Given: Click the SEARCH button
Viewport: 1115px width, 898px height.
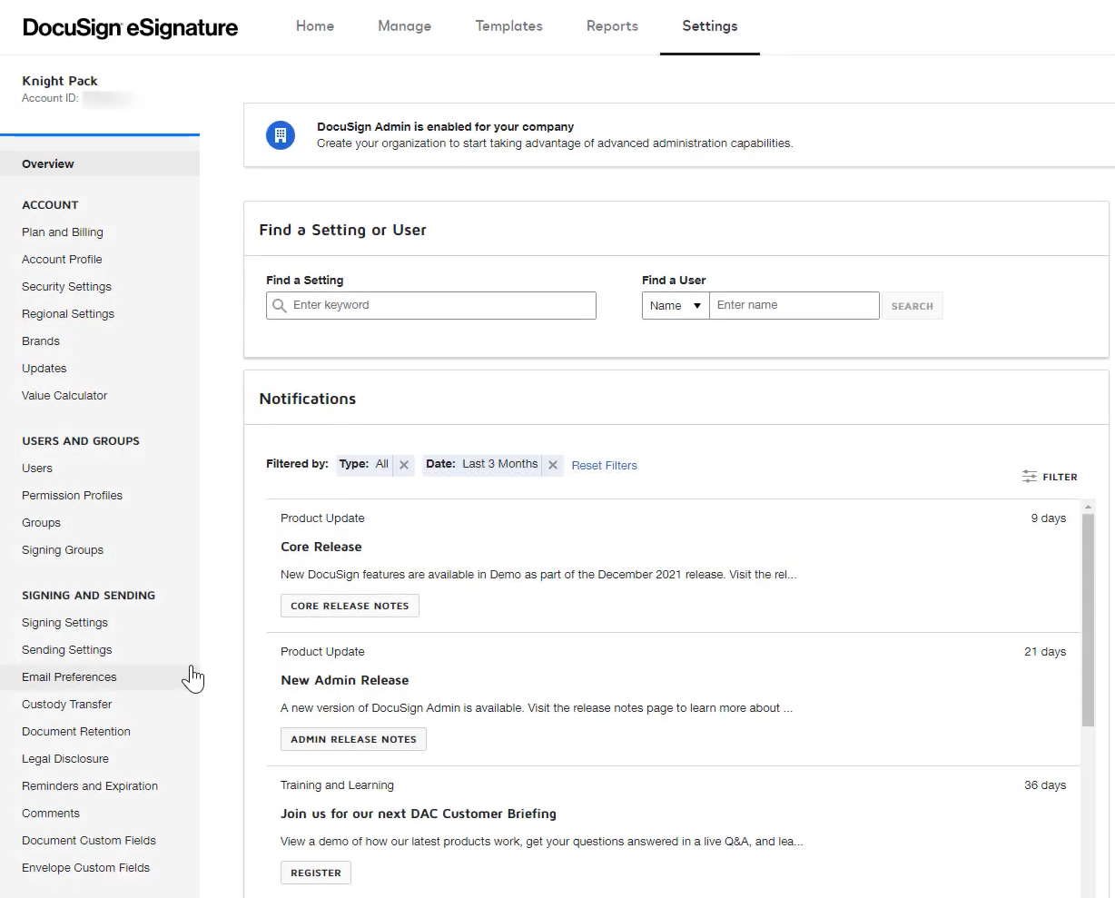Looking at the screenshot, I should [913, 306].
